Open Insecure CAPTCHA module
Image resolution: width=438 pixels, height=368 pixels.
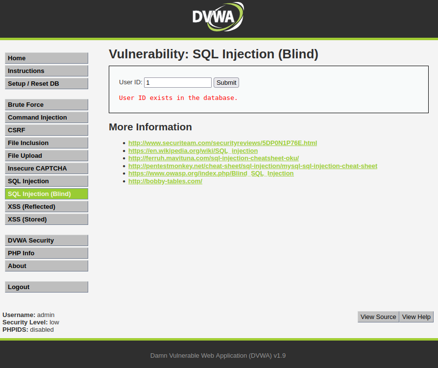click(x=47, y=169)
